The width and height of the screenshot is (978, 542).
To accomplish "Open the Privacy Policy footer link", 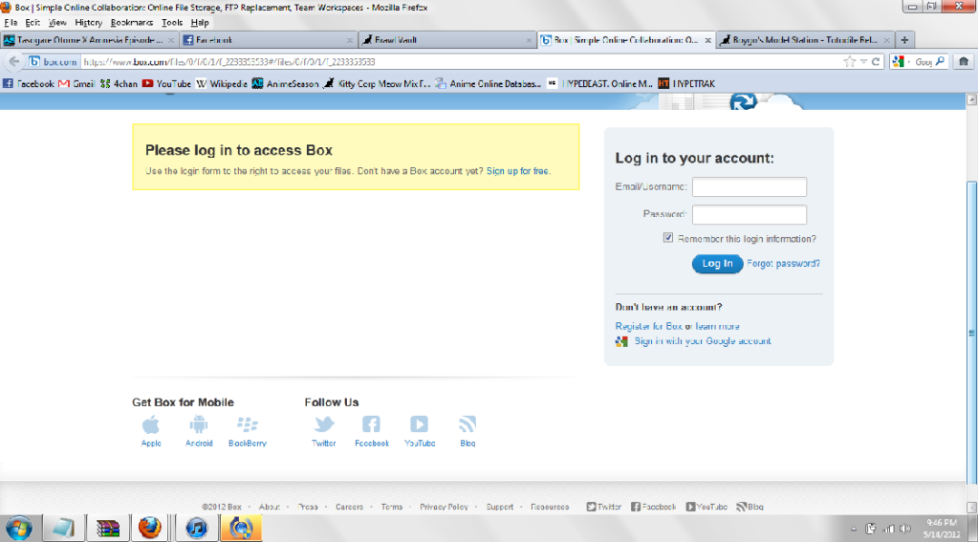I will 444,507.
